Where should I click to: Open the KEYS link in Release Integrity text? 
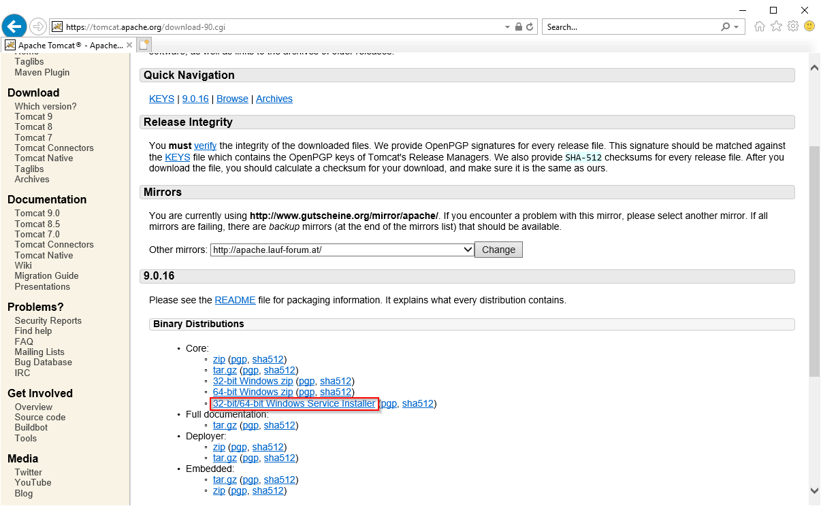[x=177, y=157]
